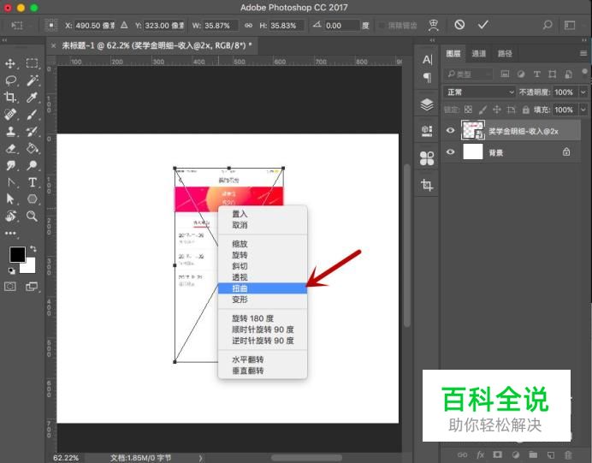This screenshot has height=463, width=592.
Task: Select the Paint Bucket tool
Action: [33, 148]
